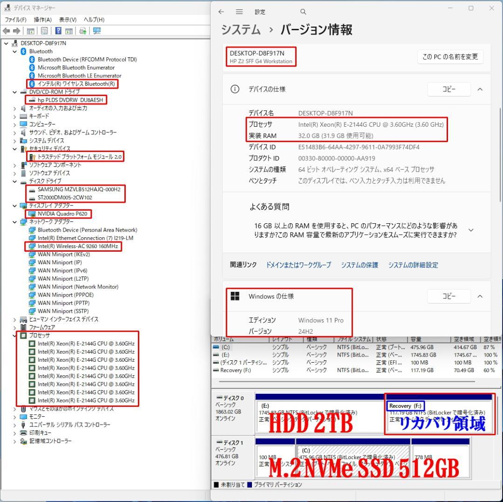Collapse the Bluetooth device category
This screenshot has height=502, width=503.
pyautogui.click(x=15, y=51)
